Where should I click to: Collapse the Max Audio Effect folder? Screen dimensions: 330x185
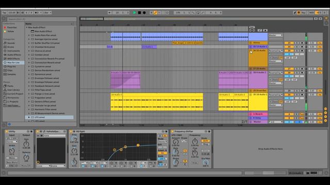pyautogui.click(x=27, y=27)
